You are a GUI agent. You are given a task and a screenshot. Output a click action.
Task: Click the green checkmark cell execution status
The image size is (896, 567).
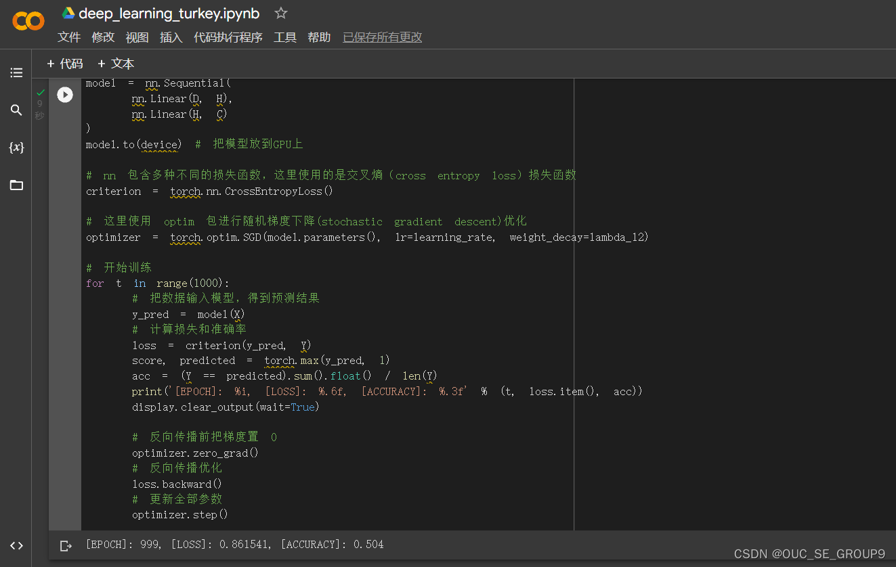41,91
